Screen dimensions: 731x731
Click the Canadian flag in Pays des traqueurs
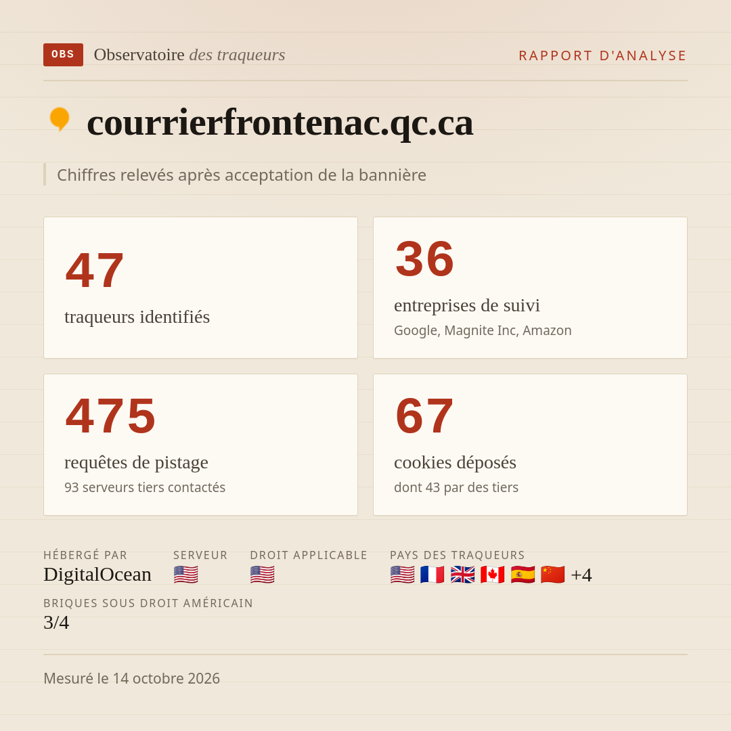[x=492, y=575]
